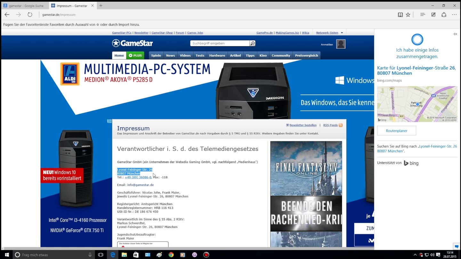Click the Routenplaner button in Cortana
Viewport: 461px width, 259px height.
tap(397, 130)
